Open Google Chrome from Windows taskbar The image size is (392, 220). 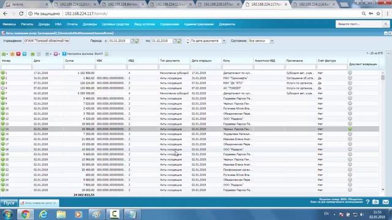pyautogui.click(x=25, y=215)
